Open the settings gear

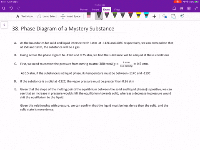click(x=189, y=8)
